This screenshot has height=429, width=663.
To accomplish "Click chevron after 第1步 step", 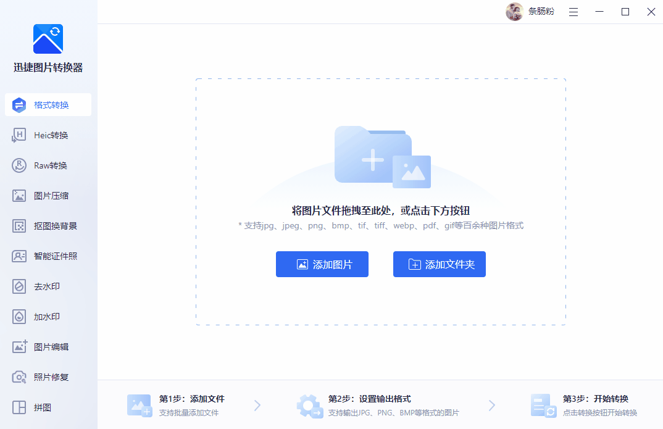I will (x=257, y=406).
